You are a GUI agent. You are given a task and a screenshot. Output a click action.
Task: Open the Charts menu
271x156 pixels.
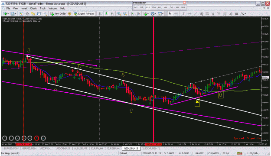click(x=33, y=8)
